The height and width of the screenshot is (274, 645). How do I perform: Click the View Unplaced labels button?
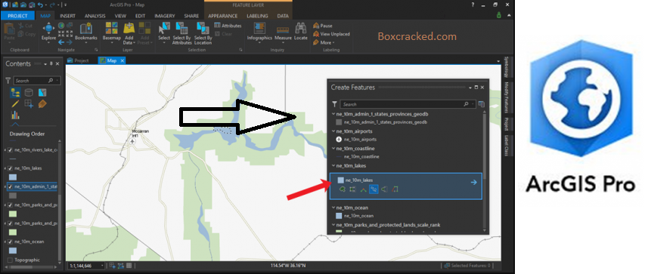pyautogui.click(x=331, y=34)
